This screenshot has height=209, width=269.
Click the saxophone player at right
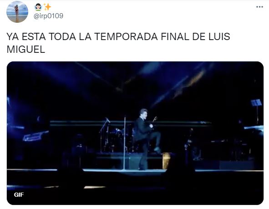(x=190, y=142)
